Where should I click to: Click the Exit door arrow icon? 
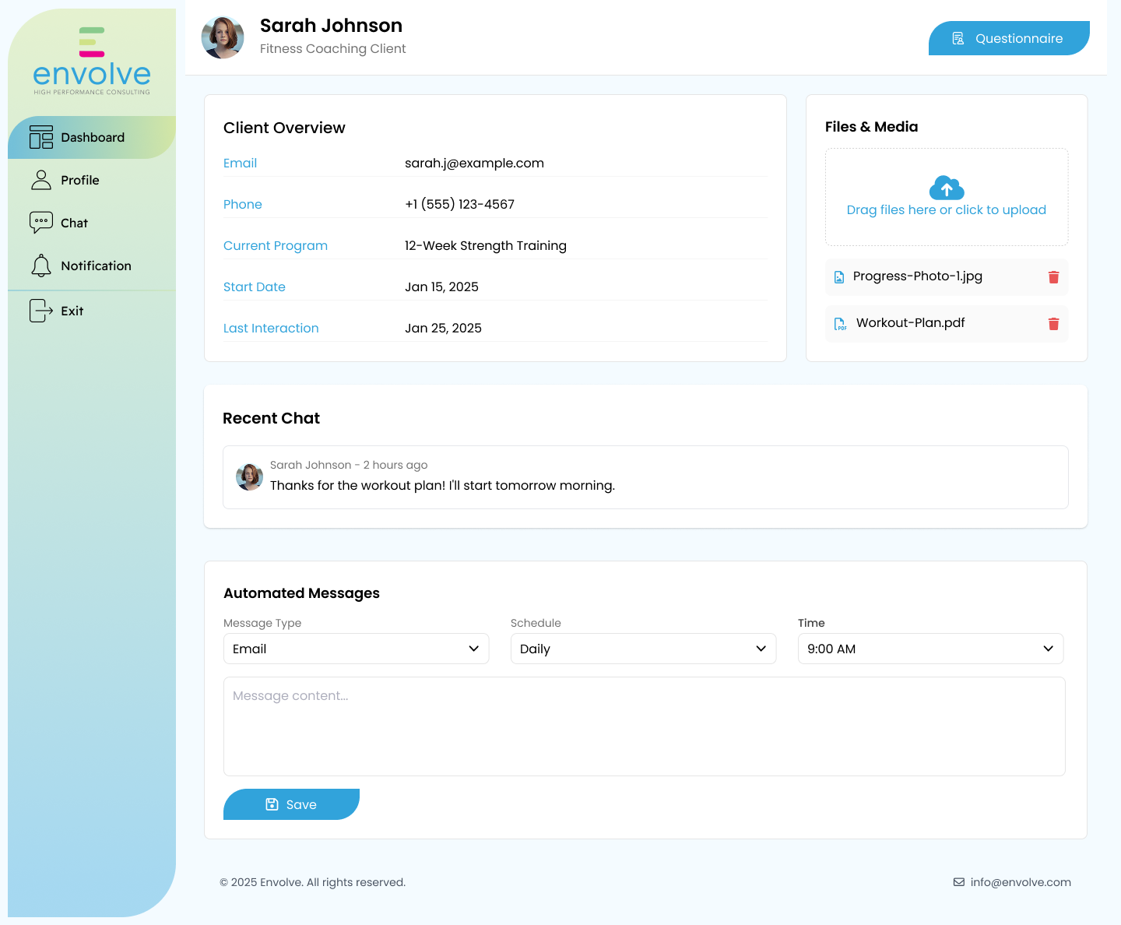(41, 311)
